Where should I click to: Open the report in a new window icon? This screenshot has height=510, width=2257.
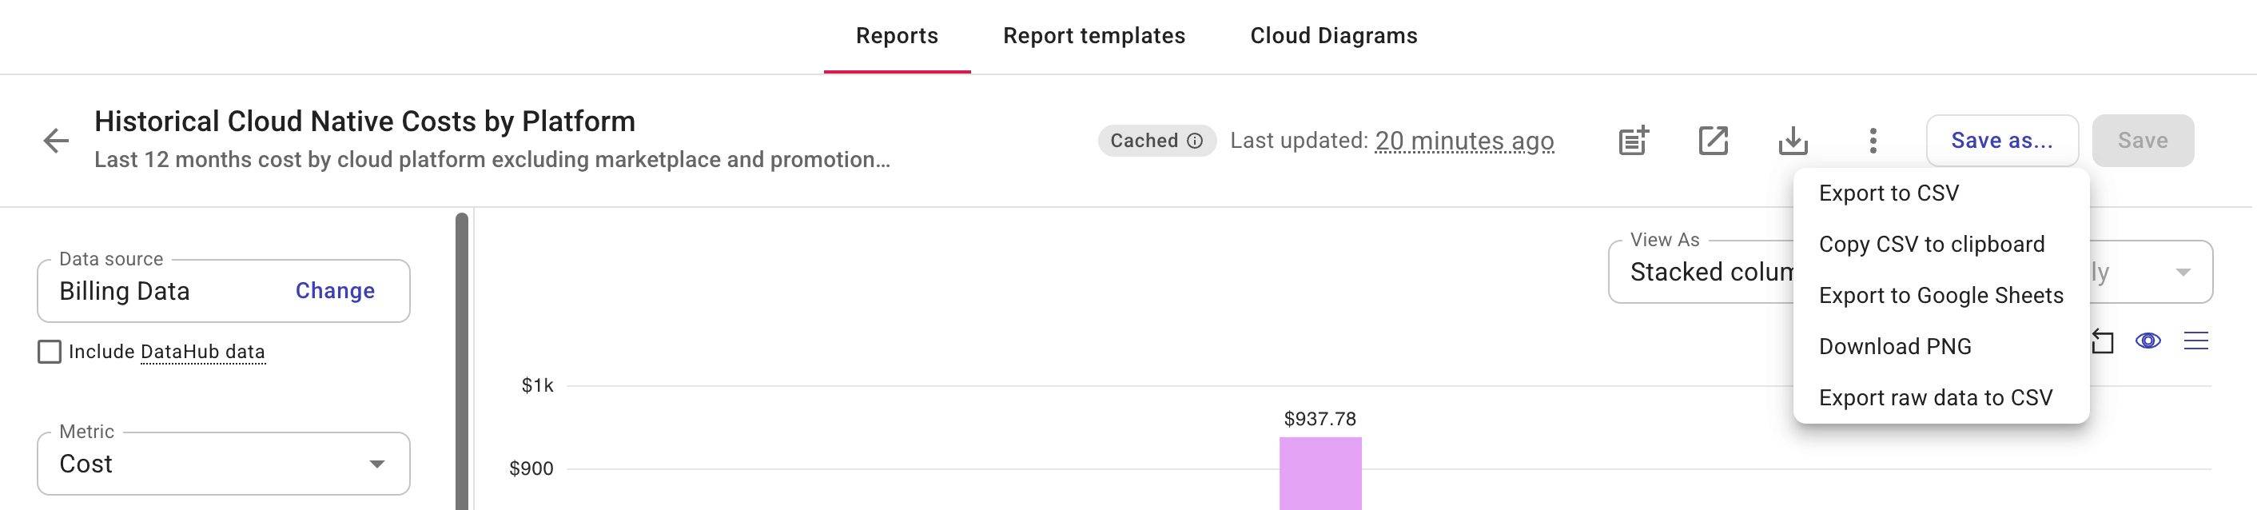[x=1713, y=140]
